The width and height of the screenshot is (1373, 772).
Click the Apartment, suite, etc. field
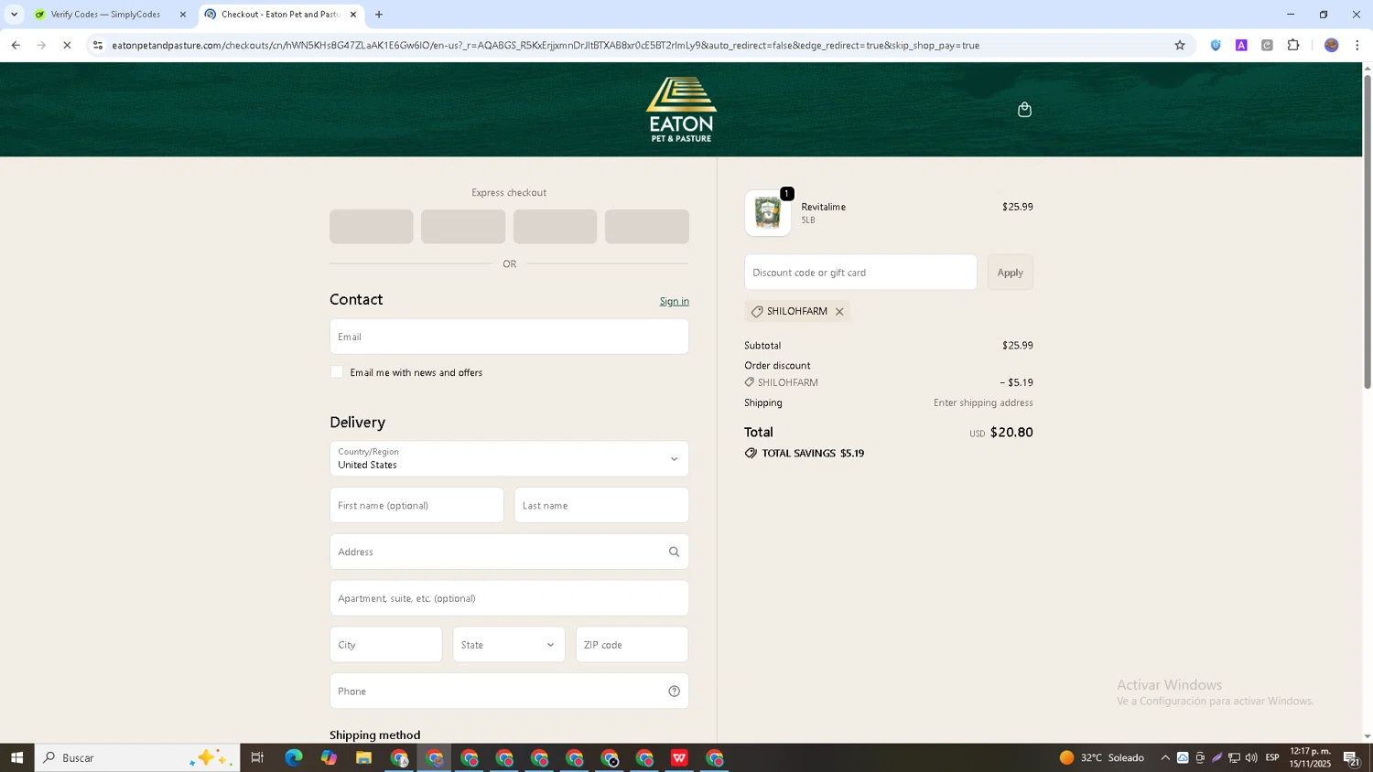(x=509, y=598)
